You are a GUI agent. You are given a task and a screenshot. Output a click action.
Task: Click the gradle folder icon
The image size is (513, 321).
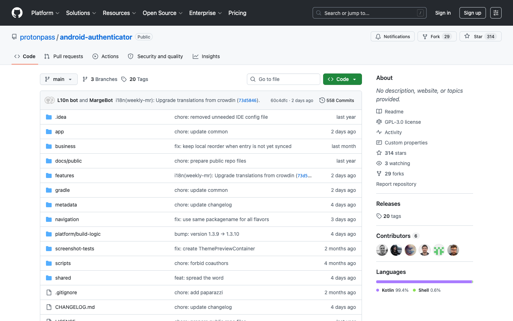coord(49,190)
